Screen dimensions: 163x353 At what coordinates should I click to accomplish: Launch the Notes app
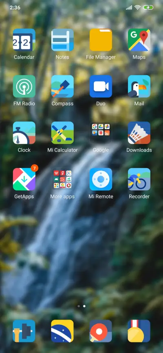pos(62,40)
